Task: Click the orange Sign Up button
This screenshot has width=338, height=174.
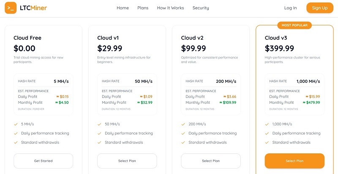Action: tap(320, 8)
